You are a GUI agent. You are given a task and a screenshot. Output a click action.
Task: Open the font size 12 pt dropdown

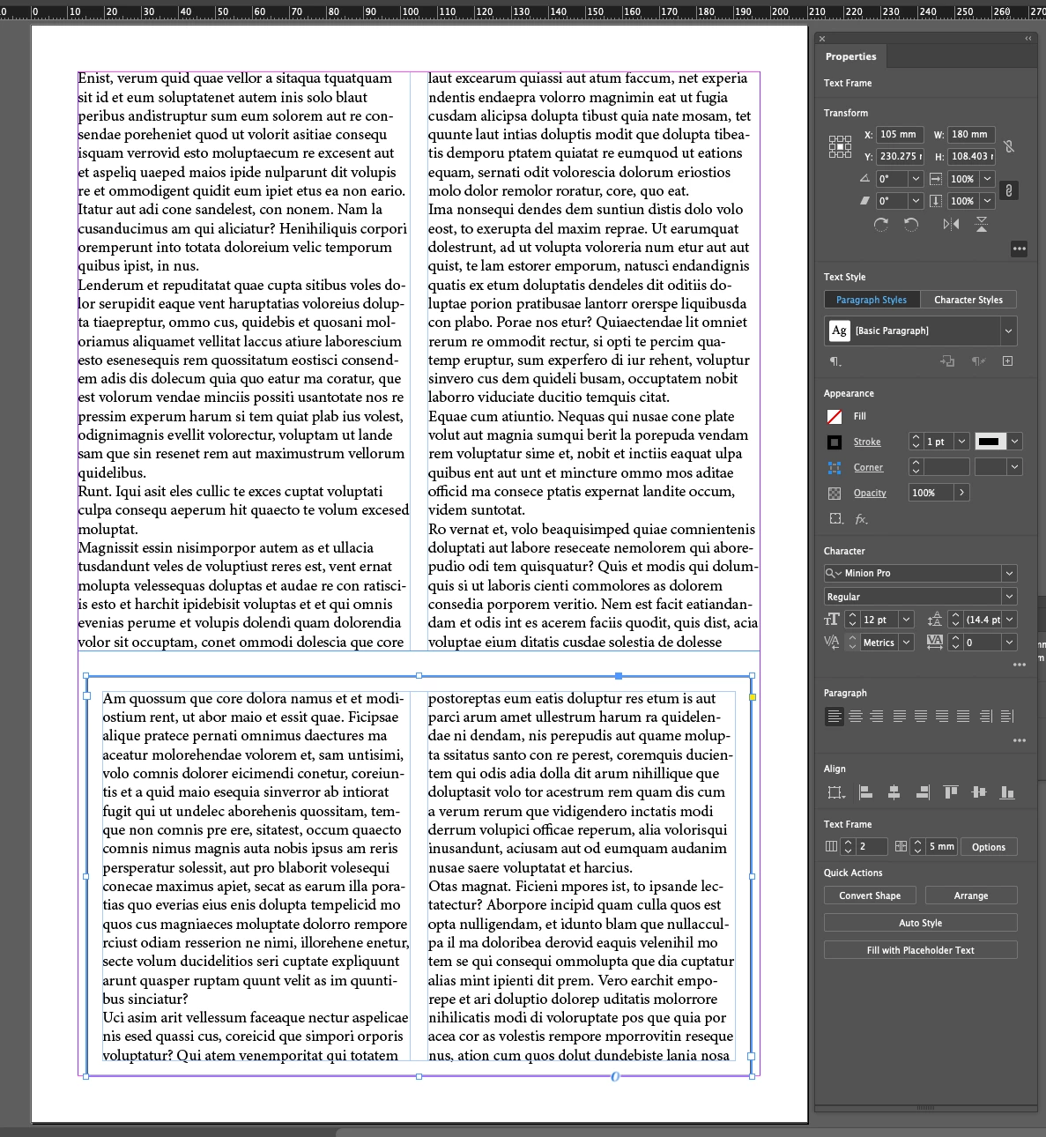[x=906, y=620]
